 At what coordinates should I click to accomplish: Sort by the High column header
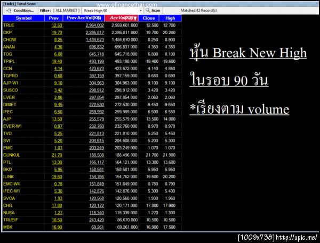pos(170,18)
